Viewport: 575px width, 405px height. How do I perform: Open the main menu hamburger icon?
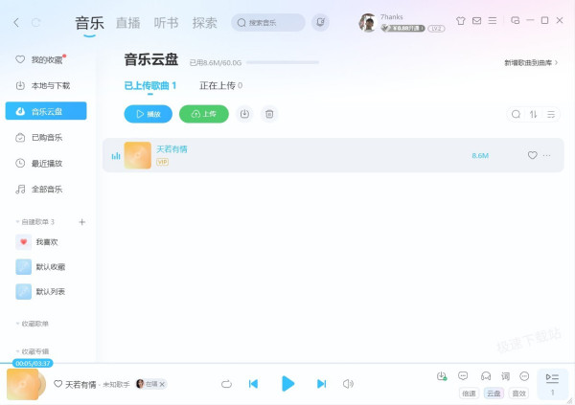[493, 20]
